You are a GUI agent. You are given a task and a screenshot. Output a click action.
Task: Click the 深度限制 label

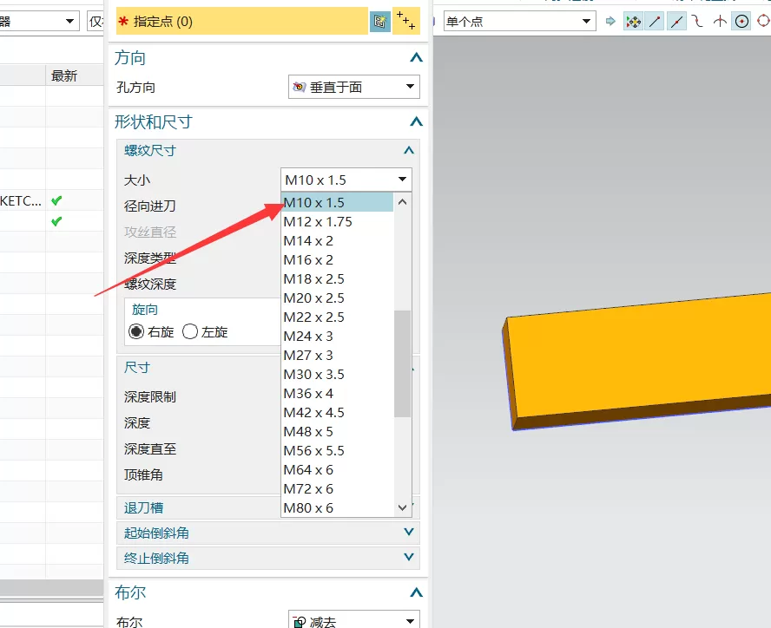pos(150,396)
